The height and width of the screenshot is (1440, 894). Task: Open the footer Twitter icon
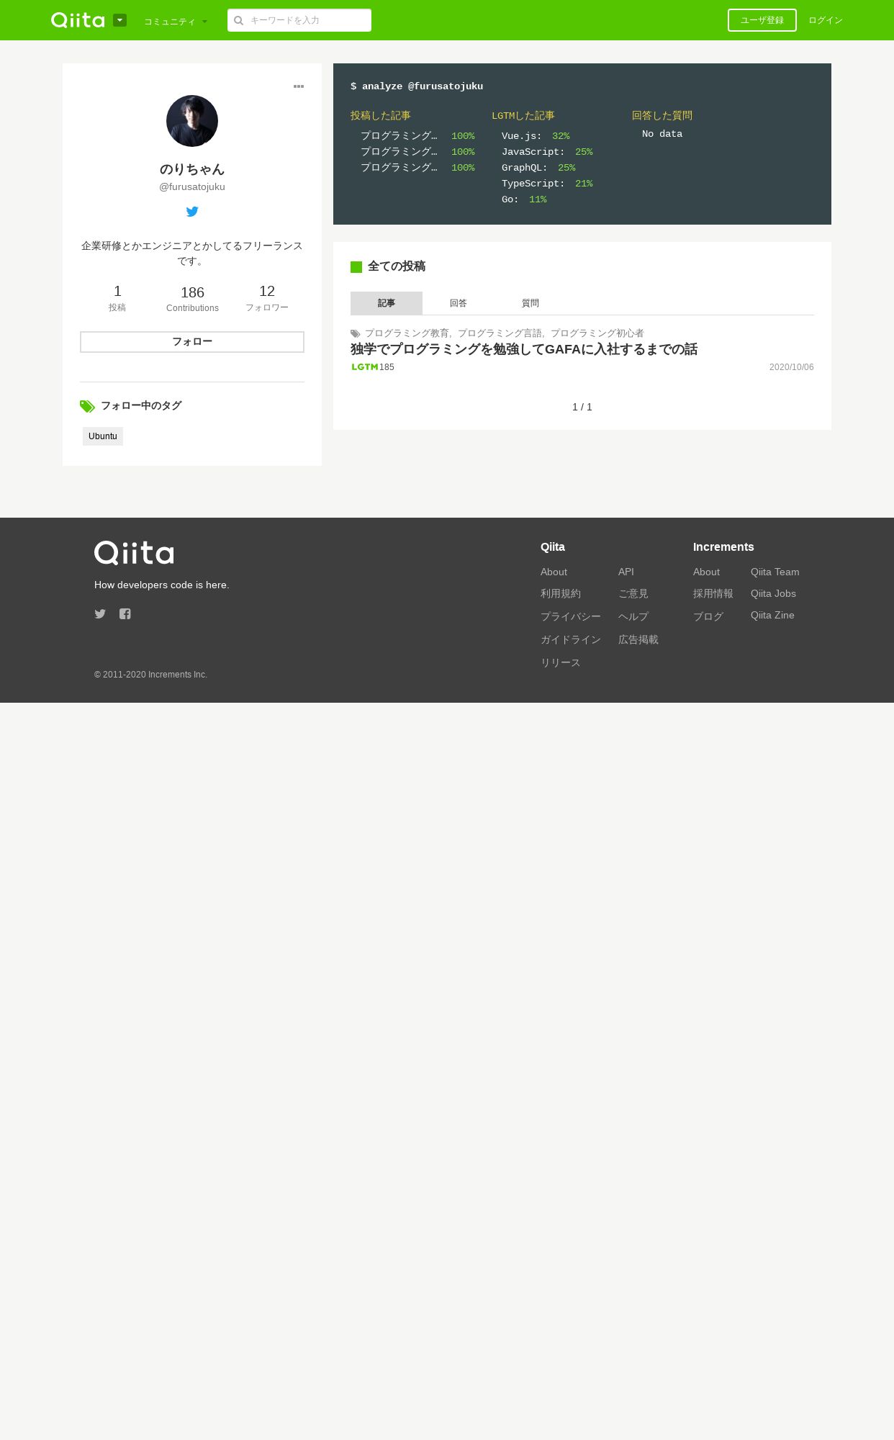[x=100, y=613]
